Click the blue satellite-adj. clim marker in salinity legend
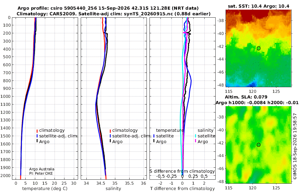The image size is (299, 193). tap(110, 136)
